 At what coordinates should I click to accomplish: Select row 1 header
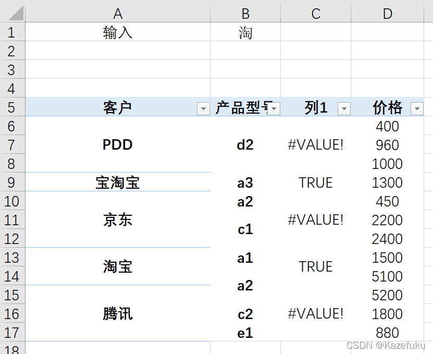[13, 32]
